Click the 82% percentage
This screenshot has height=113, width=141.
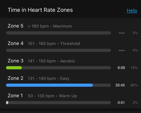point(134,85)
